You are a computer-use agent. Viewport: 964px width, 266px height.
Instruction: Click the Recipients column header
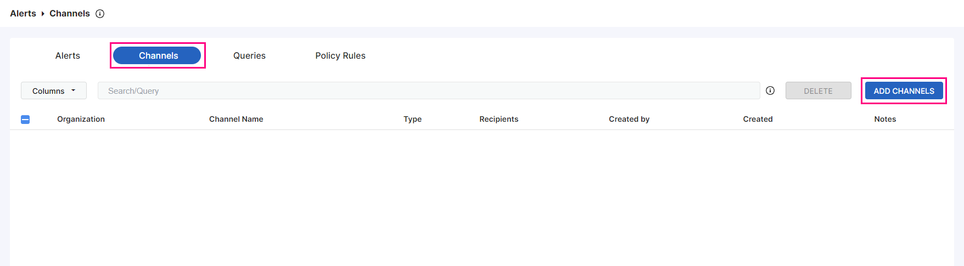[498, 119]
